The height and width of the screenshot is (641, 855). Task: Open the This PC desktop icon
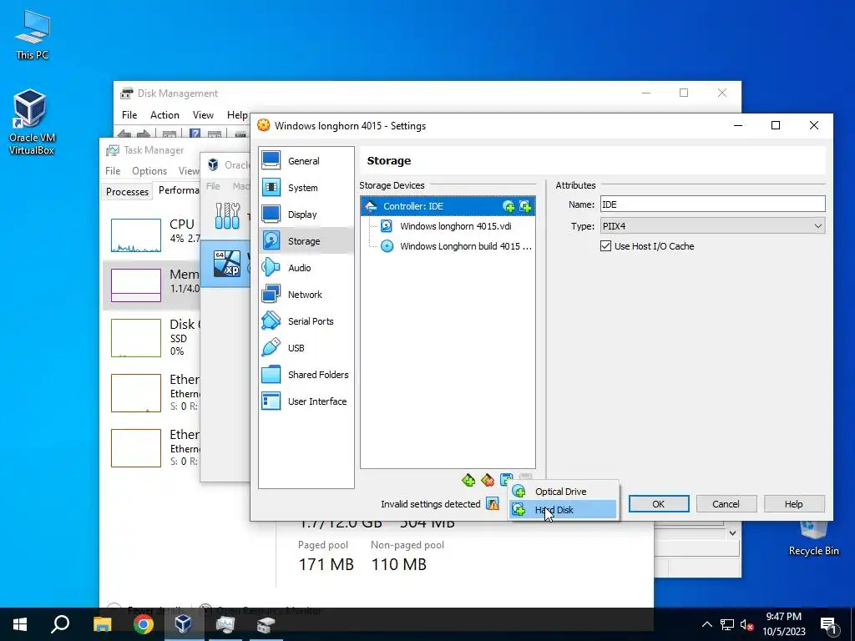(33, 35)
